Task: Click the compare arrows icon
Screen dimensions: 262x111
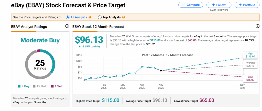Action: (183, 5)
